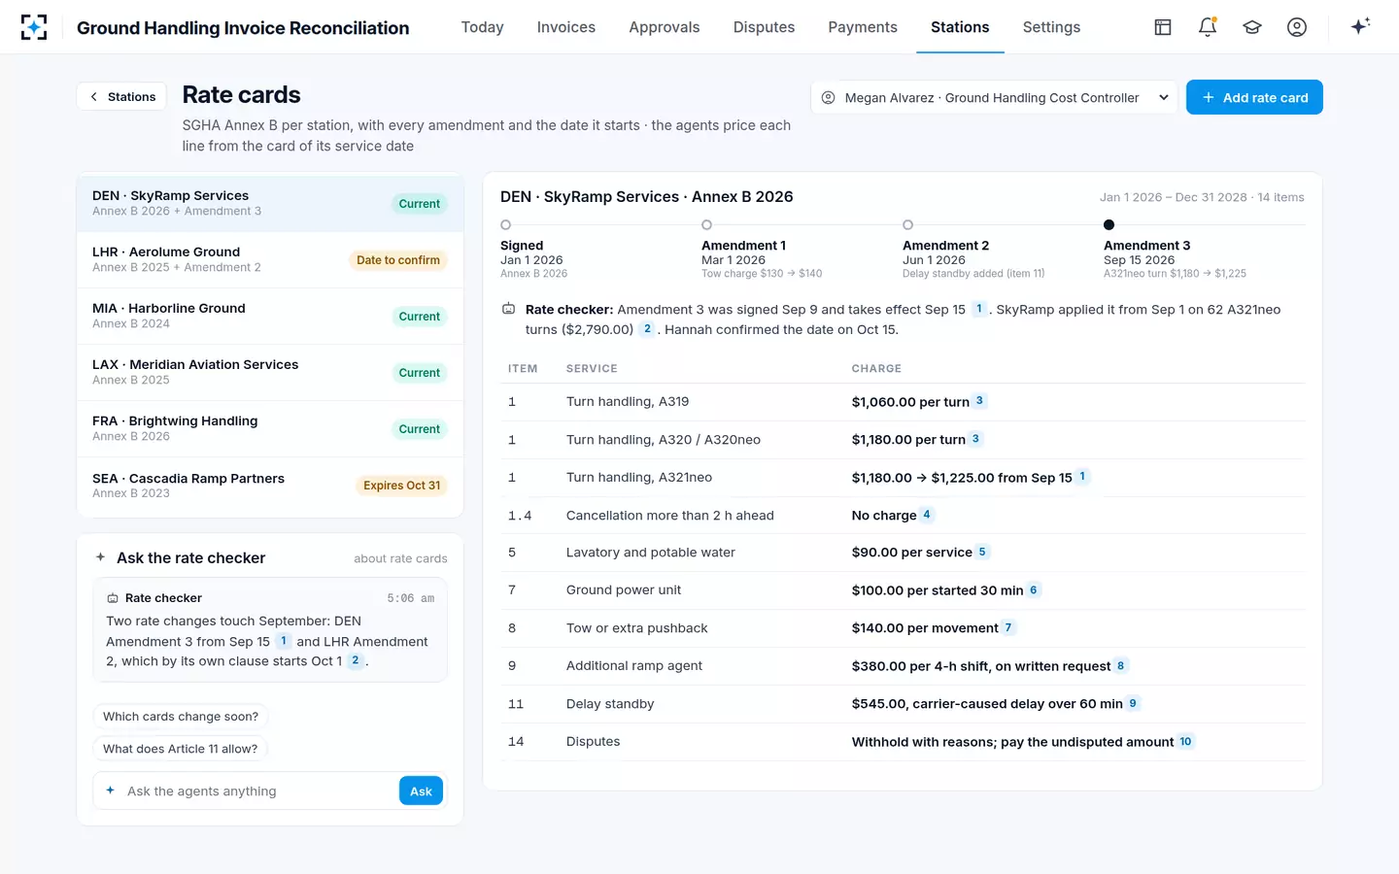Screen dimensions: 1399x874
Task: Select the FRA Brightwing Handling rate card
Action: pos(270,428)
